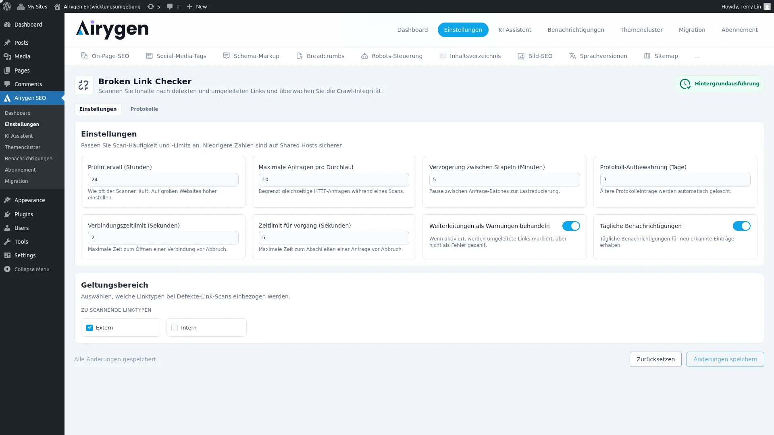This screenshot has width=774, height=435.
Task: Select the Einstellungen sub-tab
Action: [98, 109]
